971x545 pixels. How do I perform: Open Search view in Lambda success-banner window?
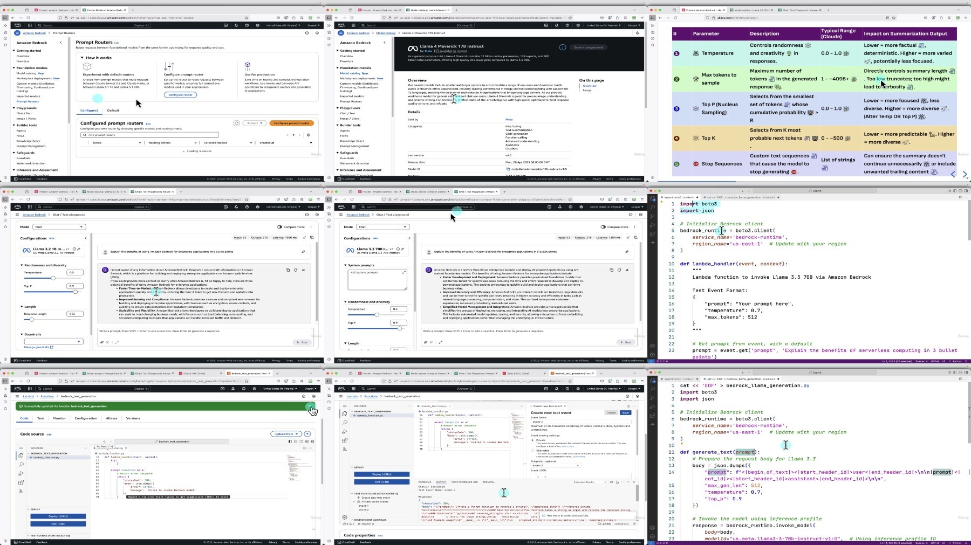click(x=21, y=465)
